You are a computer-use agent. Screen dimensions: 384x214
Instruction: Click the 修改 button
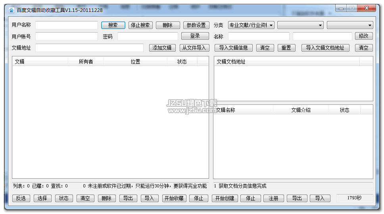pyautogui.click(x=364, y=36)
